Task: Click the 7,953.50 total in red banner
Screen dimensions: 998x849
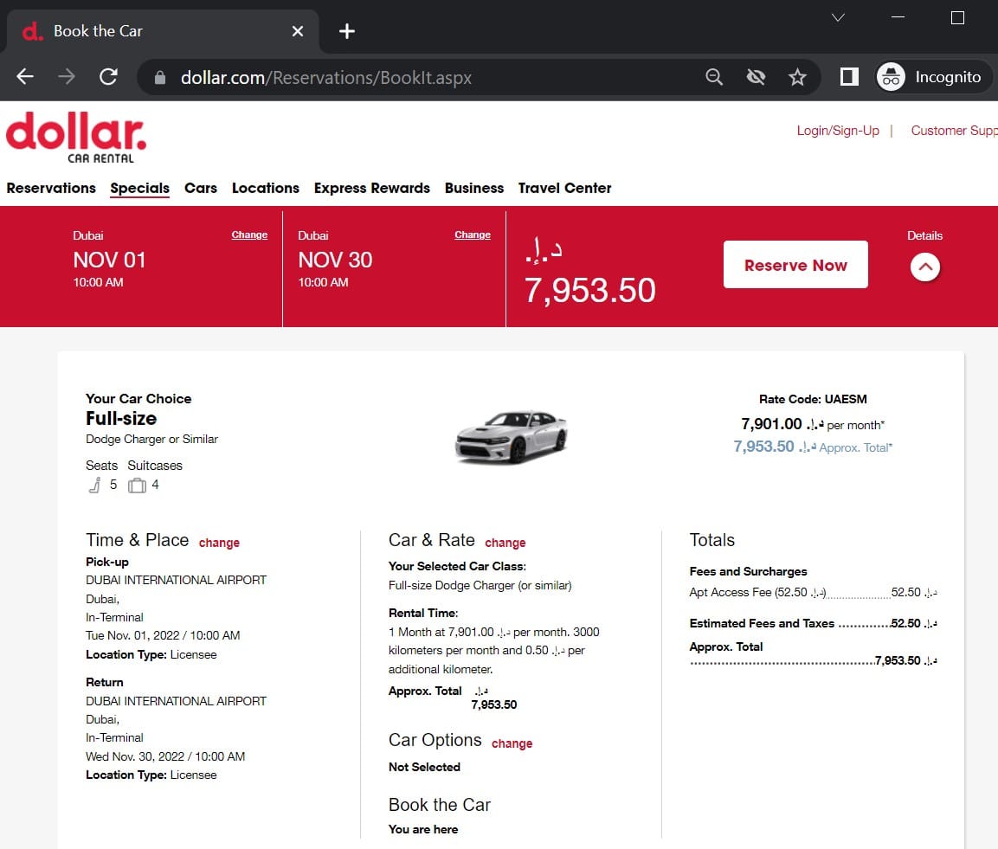Action: pyautogui.click(x=589, y=290)
